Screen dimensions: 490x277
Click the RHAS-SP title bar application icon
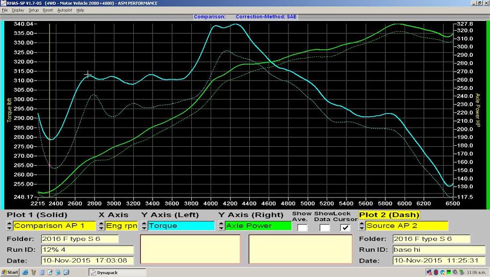pyautogui.click(x=3, y=3)
